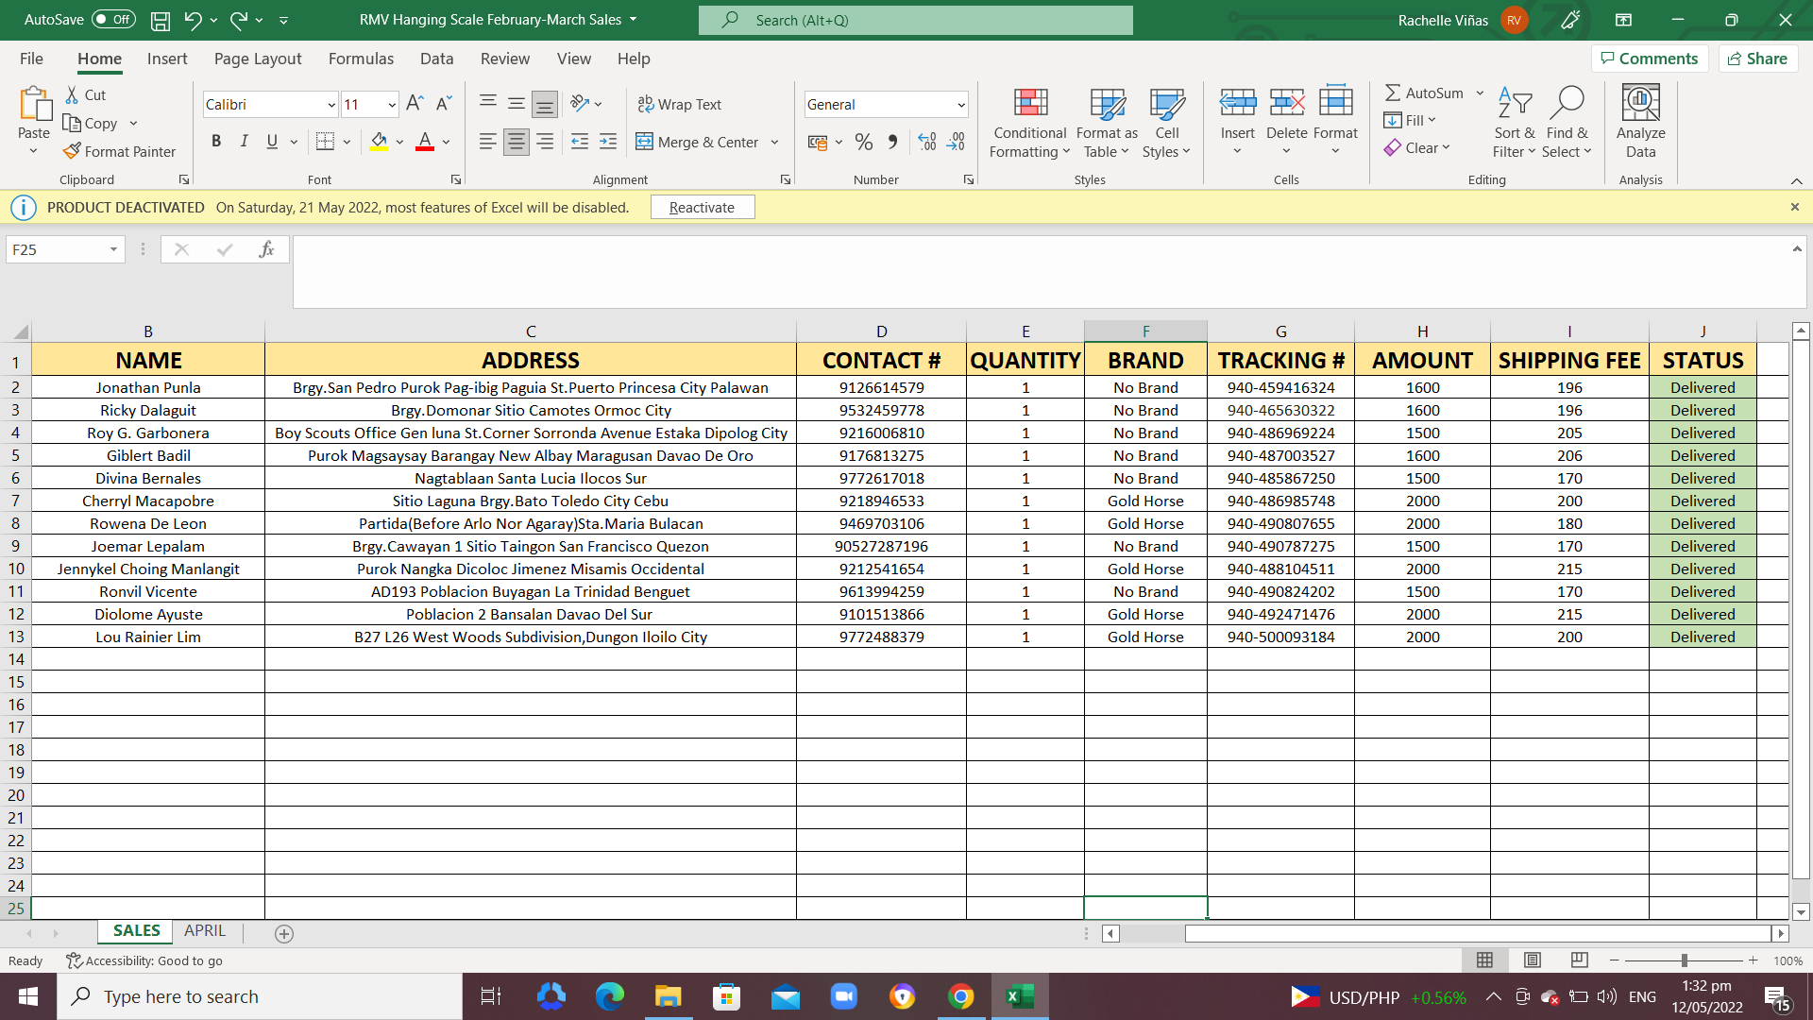The width and height of the screenshot is (1813, 1020).
Task: Open the Comments pane button
Action: point(1650,59)
